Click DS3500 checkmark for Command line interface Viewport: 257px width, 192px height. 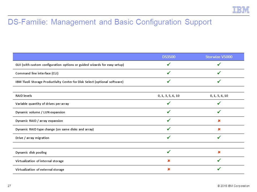pos(169,73)
